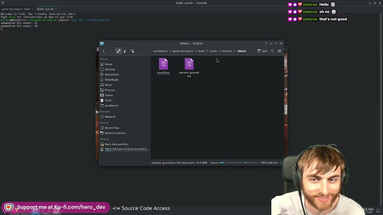Go forward in Dolphin navigation

point(110,51)
